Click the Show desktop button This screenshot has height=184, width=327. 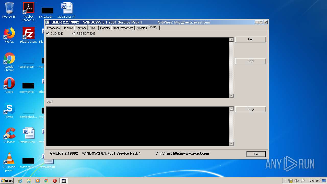324,181
